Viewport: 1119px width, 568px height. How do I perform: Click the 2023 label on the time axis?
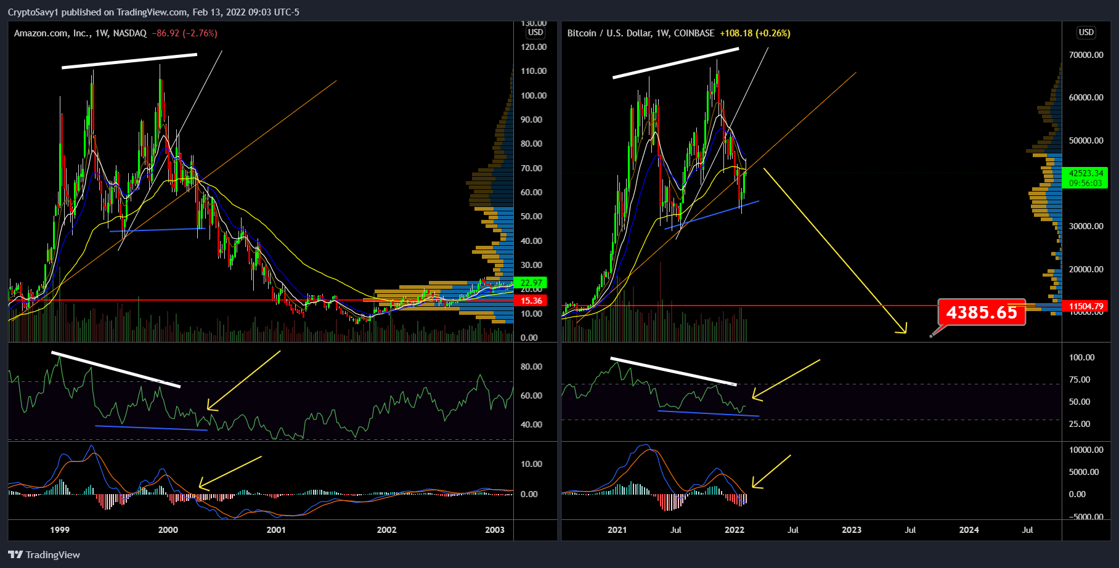[x=852, y=530]
